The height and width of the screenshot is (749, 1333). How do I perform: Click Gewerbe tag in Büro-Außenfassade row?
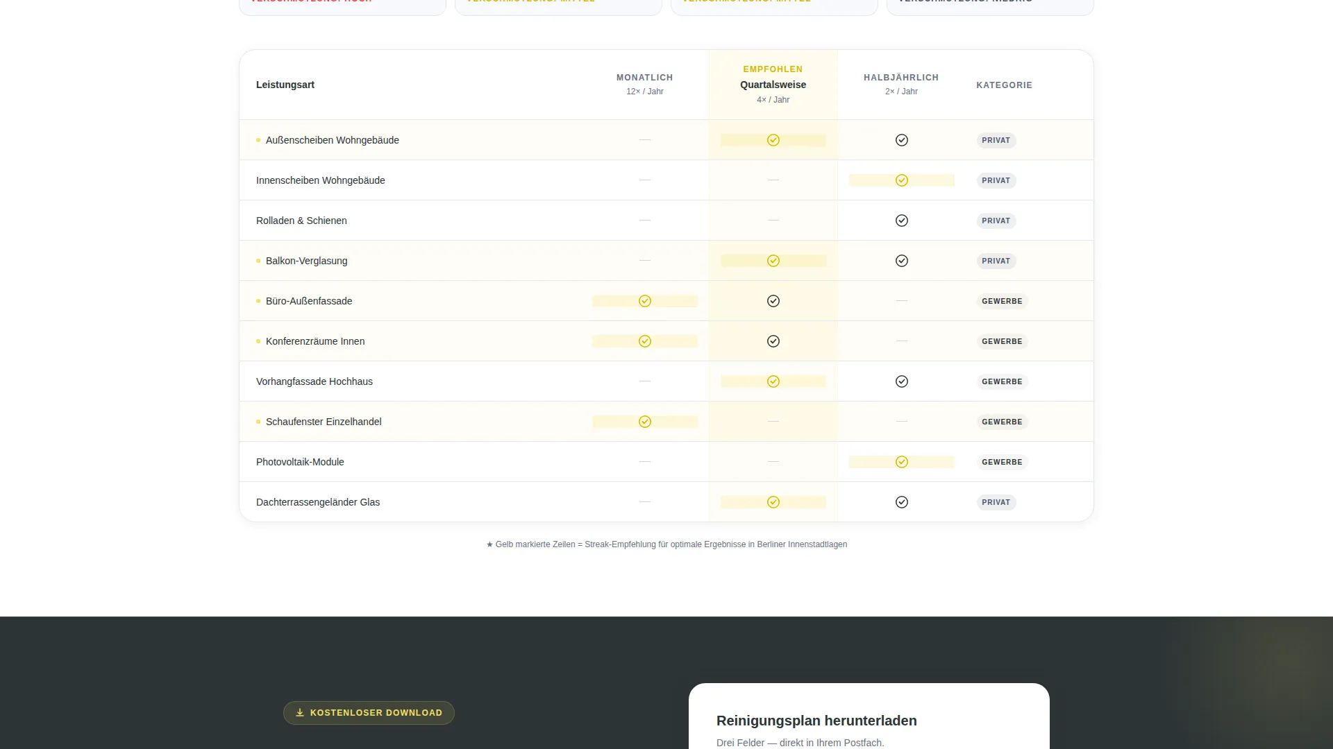pyautogui.click(x=1002, y=301)
